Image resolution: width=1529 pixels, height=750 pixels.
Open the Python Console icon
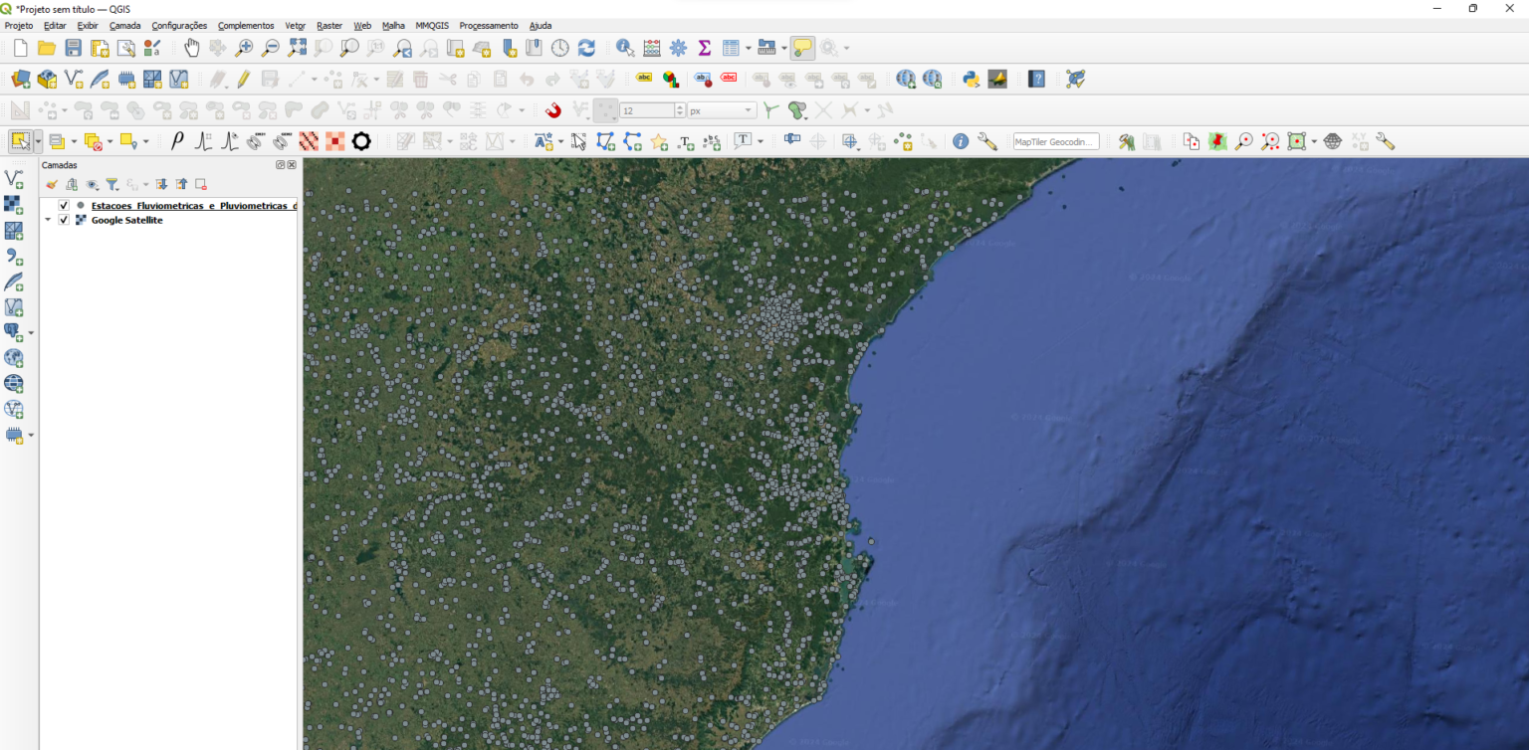coord(970,79)
